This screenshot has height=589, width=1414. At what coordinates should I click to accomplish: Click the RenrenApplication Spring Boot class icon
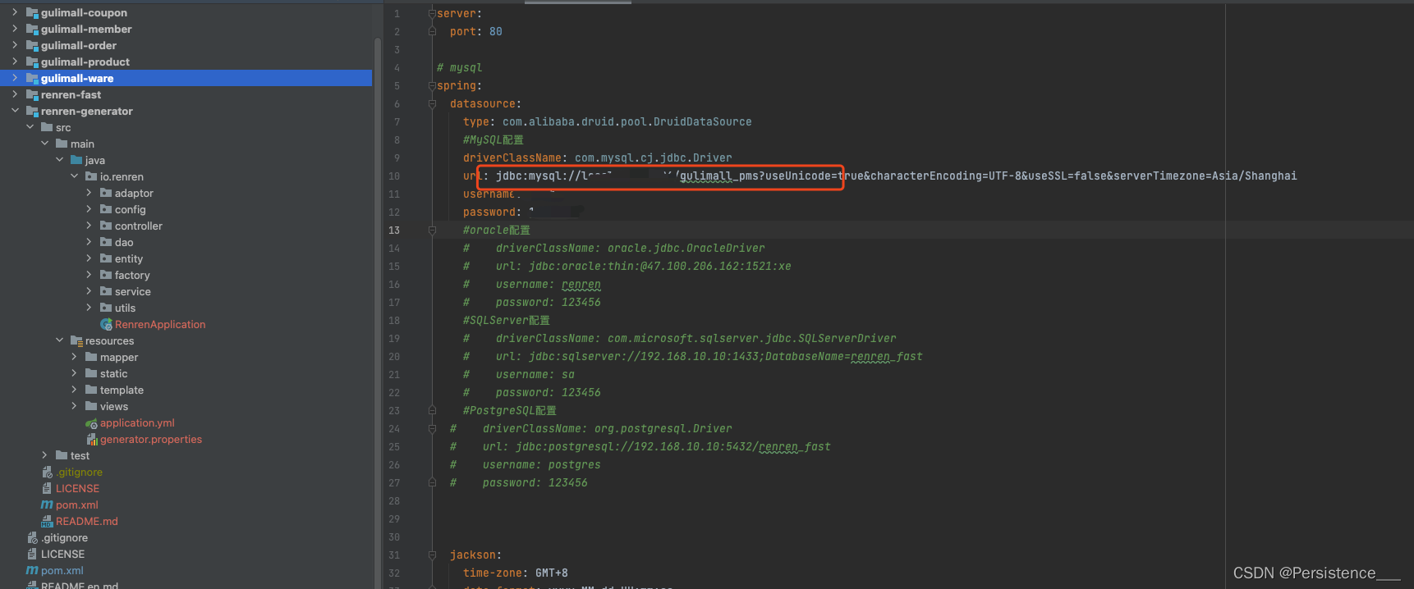click(106, 324)
